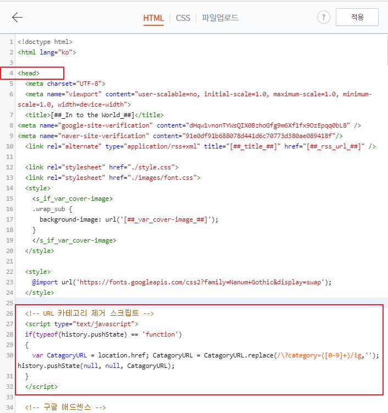Select the HTML tab

click(153, 18)
